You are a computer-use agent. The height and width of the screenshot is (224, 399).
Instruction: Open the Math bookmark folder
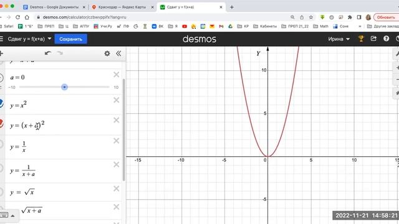coord(320,26)
